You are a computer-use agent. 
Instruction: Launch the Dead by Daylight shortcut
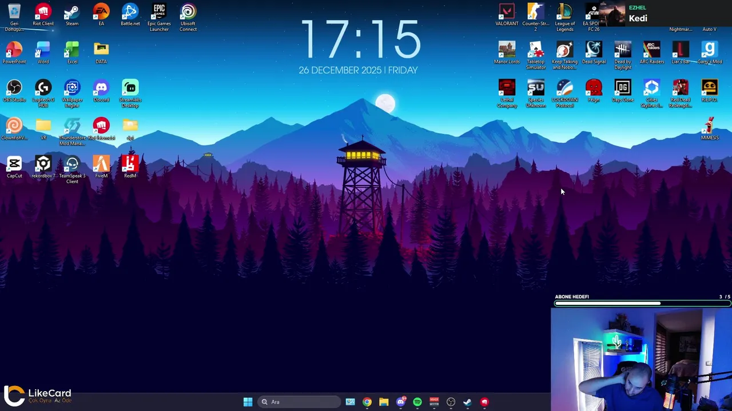pos(623,55)
